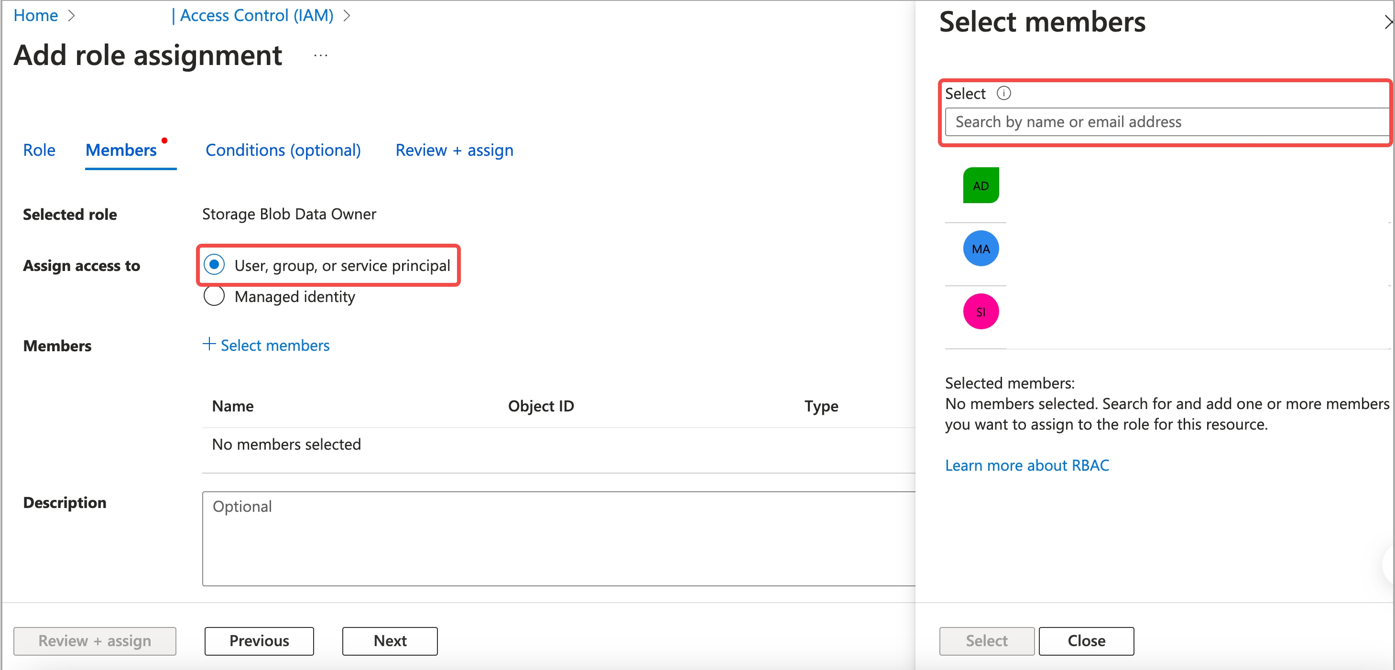Image resolution: width=1395 pixels, height=670 pixels.
Task: Select User, group, or service principal
Action: [215, 265]
